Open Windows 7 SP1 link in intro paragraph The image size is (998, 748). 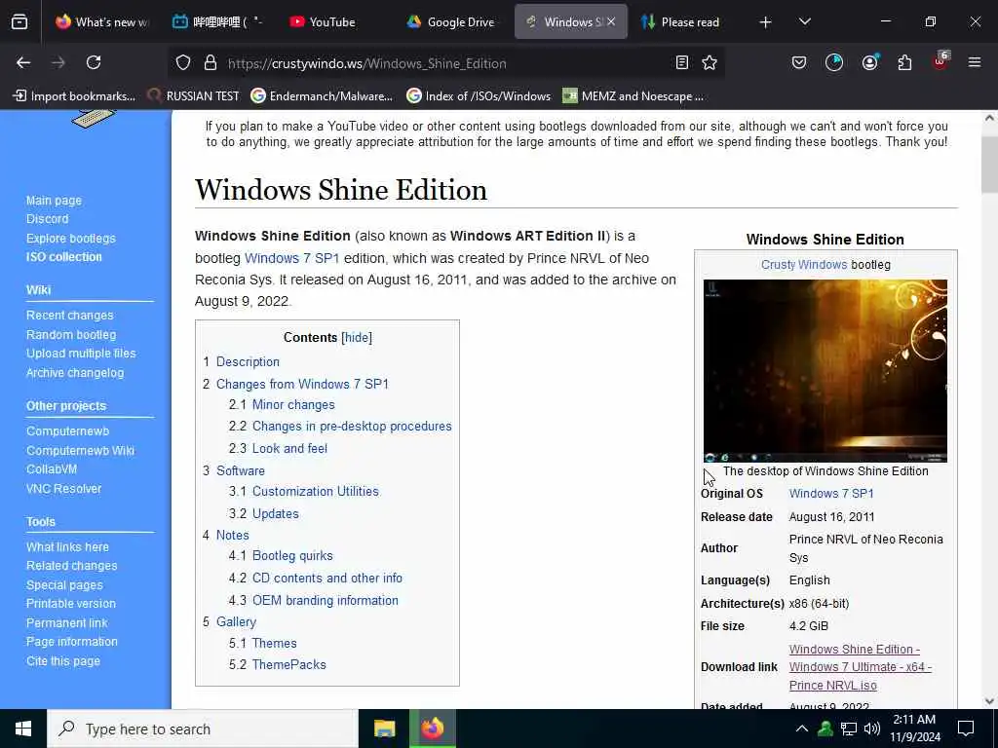pos(291,258)
